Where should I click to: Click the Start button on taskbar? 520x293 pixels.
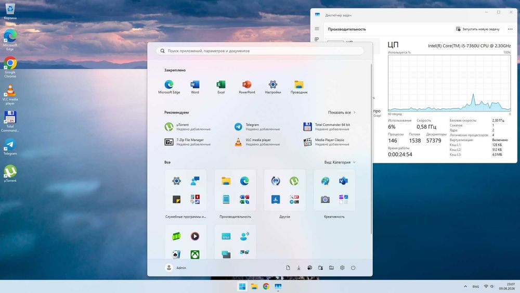coord(242,286)
